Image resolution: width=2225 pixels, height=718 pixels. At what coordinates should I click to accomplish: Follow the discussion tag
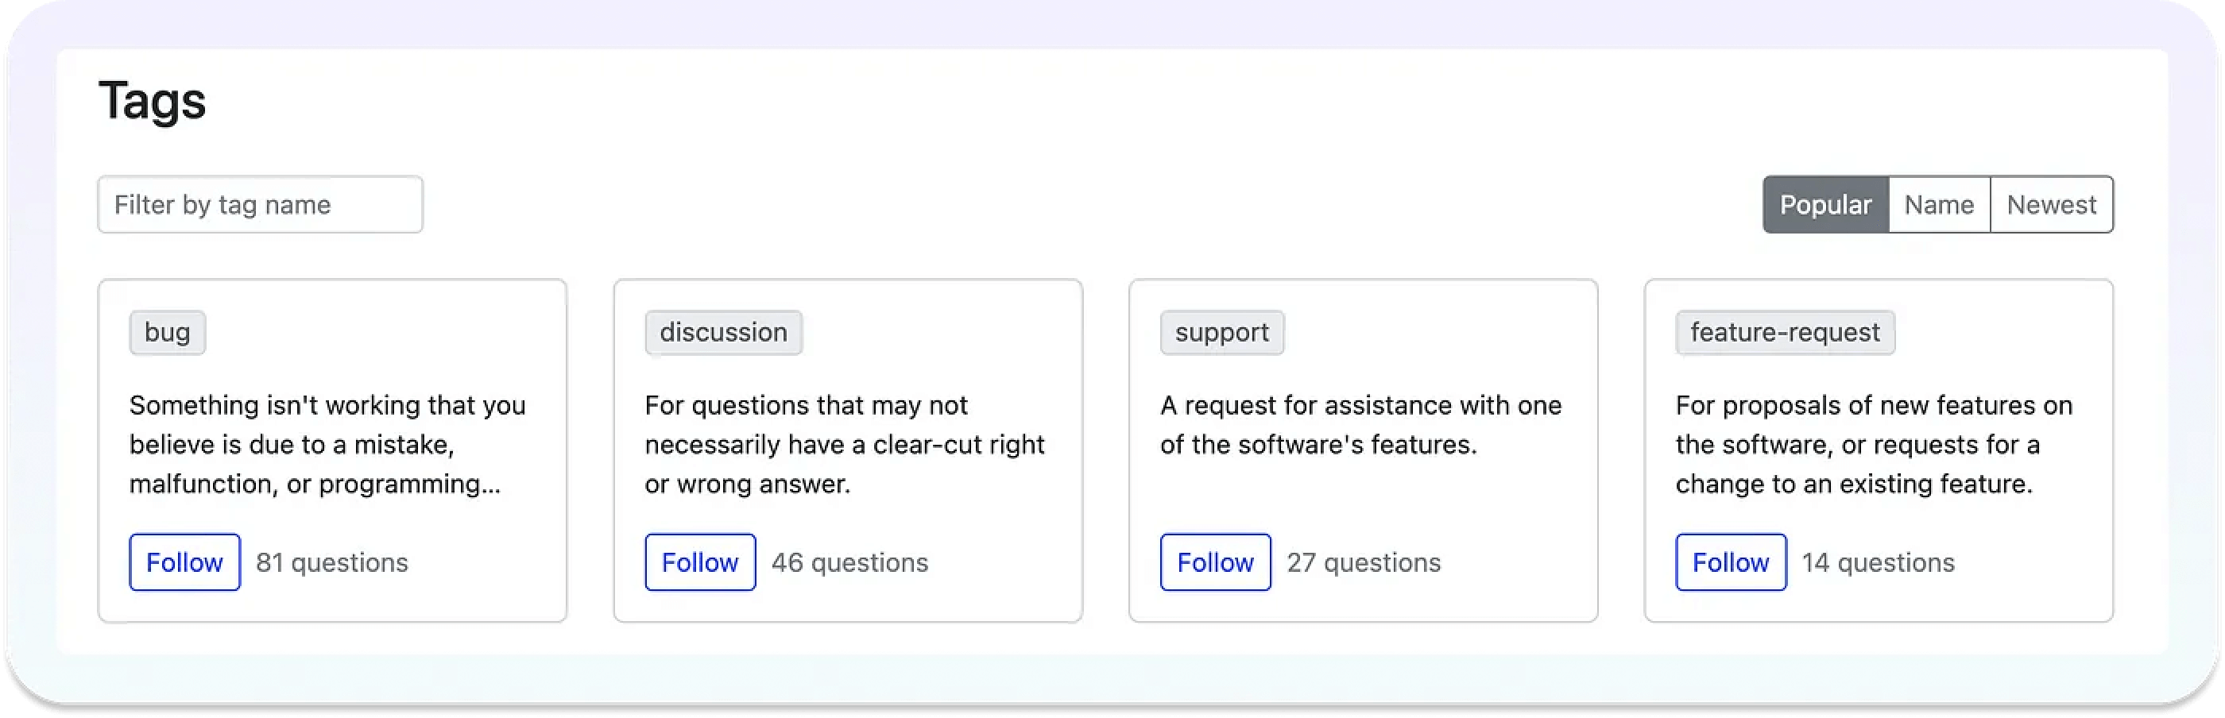[x=699, y=562]
